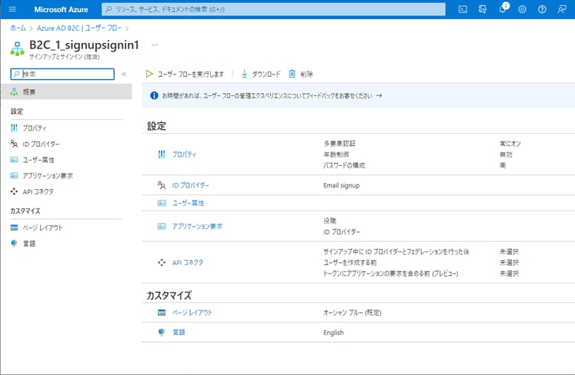Open the ID プロバイダー link in main settings
Viewport: 575px width, 375px height.
point(191,185)
